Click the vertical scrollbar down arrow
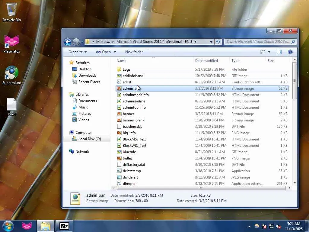Image resolution: width=309 pixels, height=232 pixels. click(295, 183)
